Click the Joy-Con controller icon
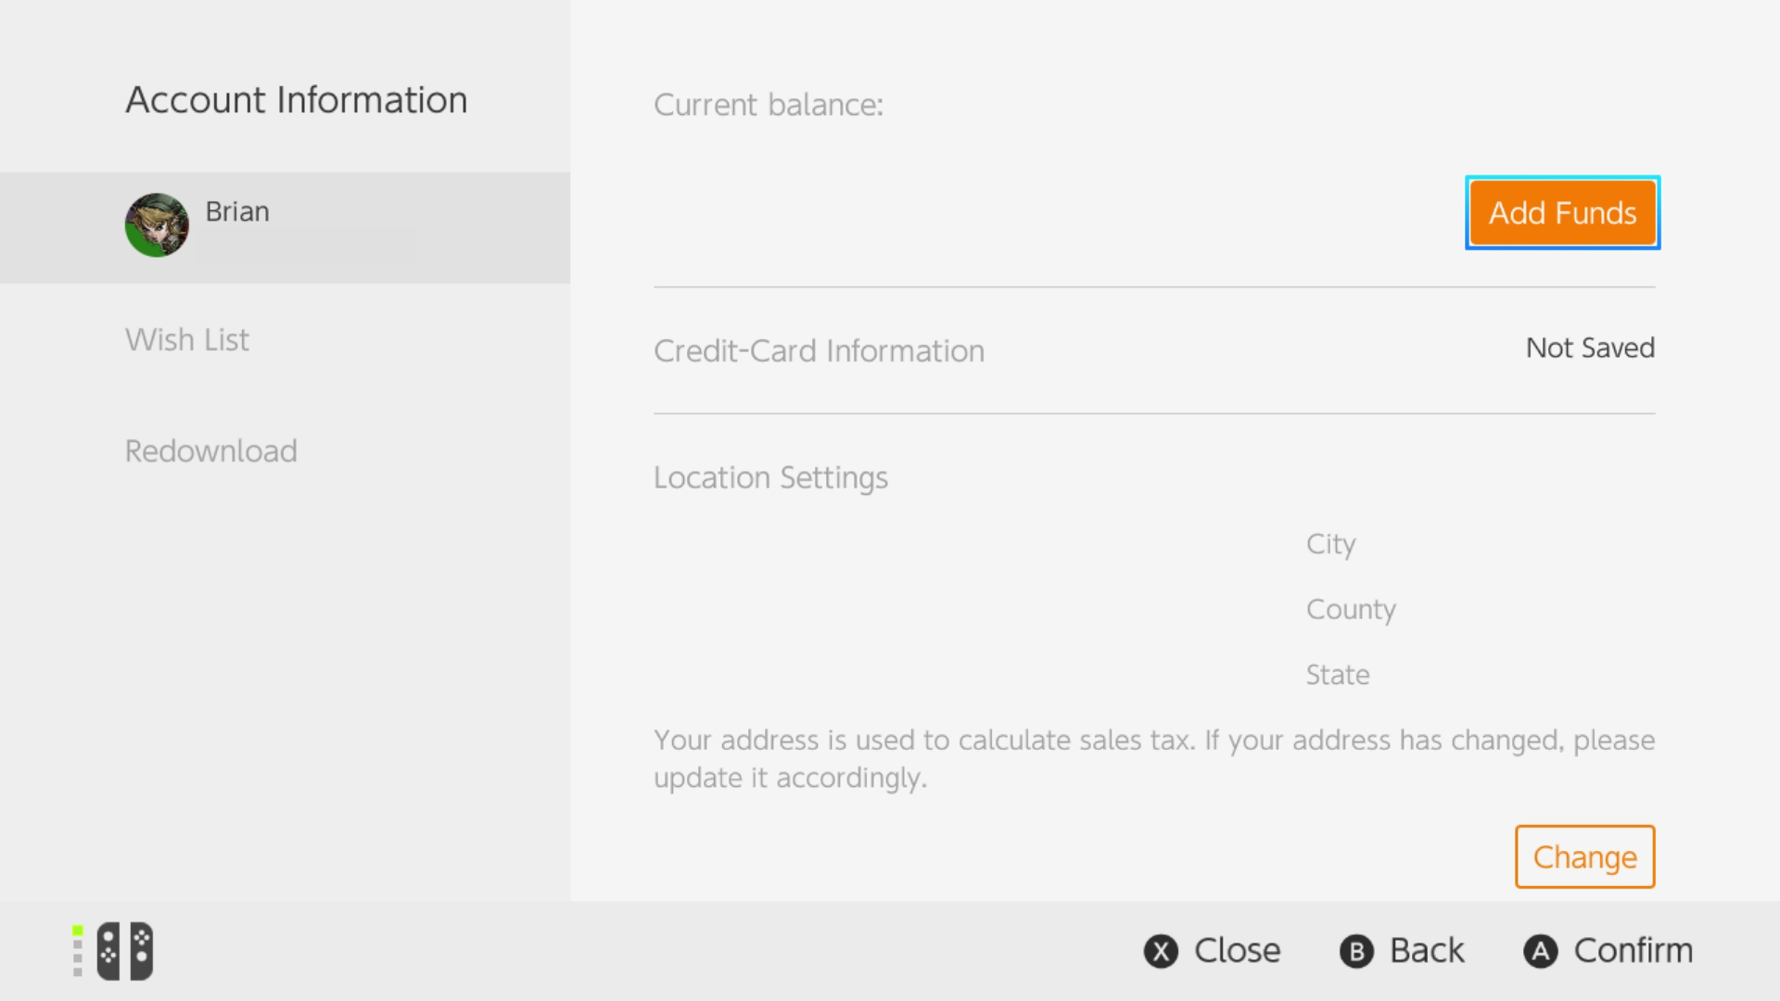Screen dimensions: 1780x1001 (x=125, y=951)
